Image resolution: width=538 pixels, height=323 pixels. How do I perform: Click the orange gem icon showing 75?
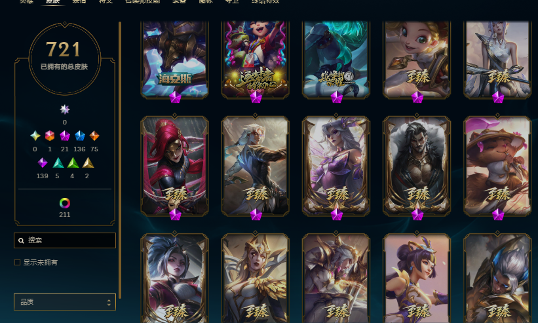point(94,136)
